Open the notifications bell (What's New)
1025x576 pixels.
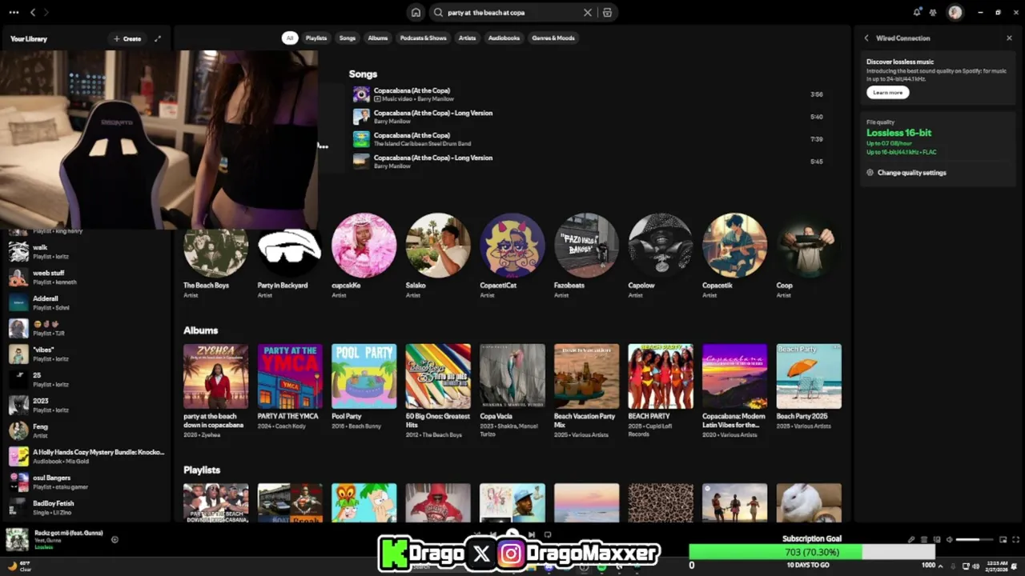[x=917, y=12]
